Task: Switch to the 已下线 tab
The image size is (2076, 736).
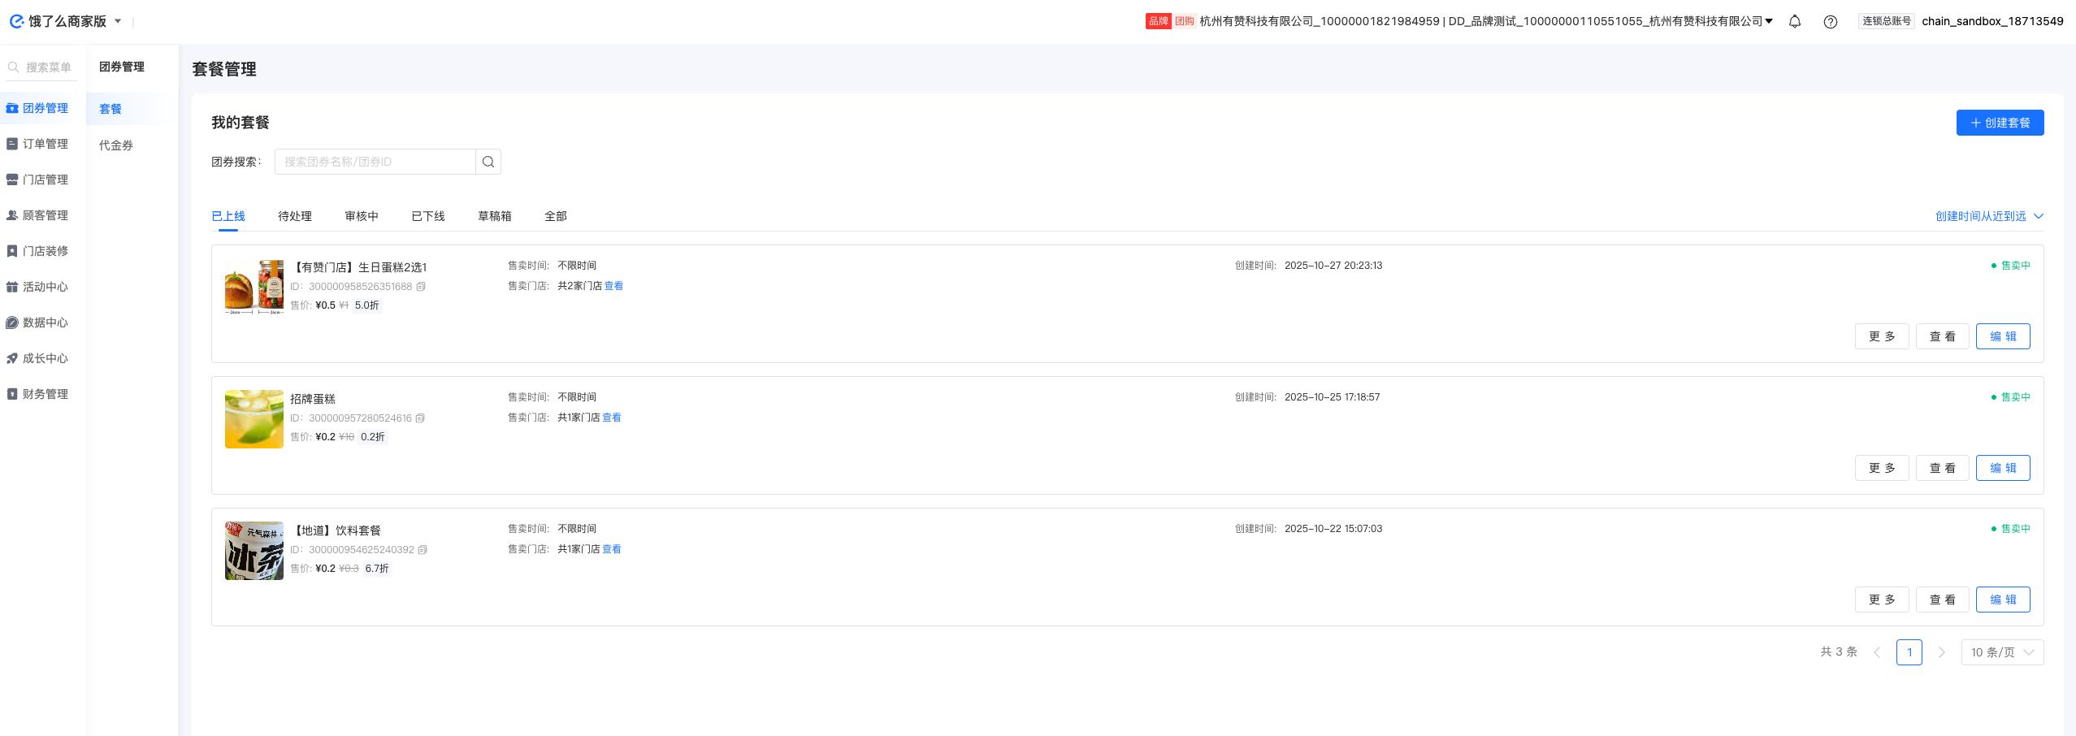Action: (427, 216)
